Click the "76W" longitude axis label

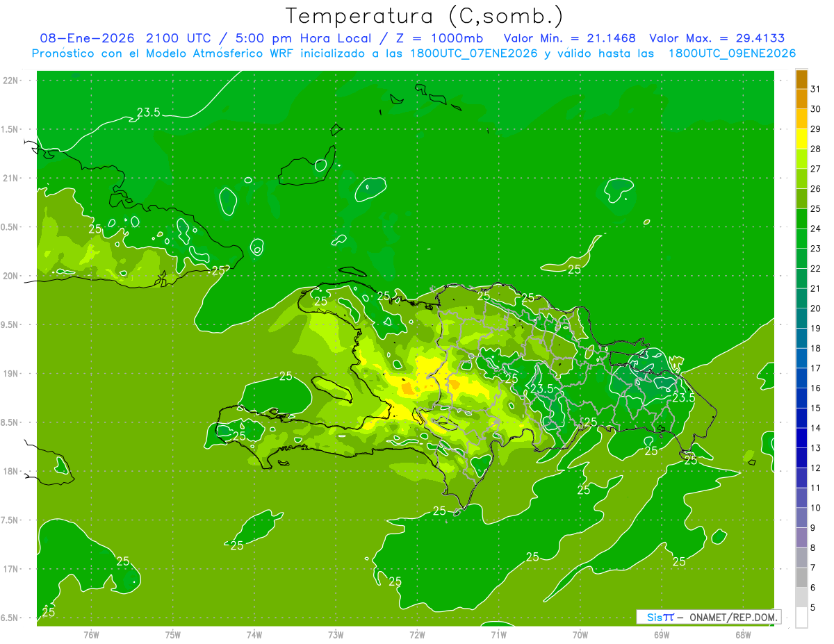pos(91,634)
